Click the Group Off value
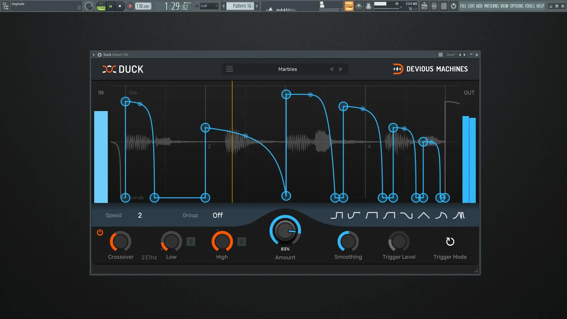Image resolution: width=567 pixels, height=319 pixels. (x=218, y=215)
